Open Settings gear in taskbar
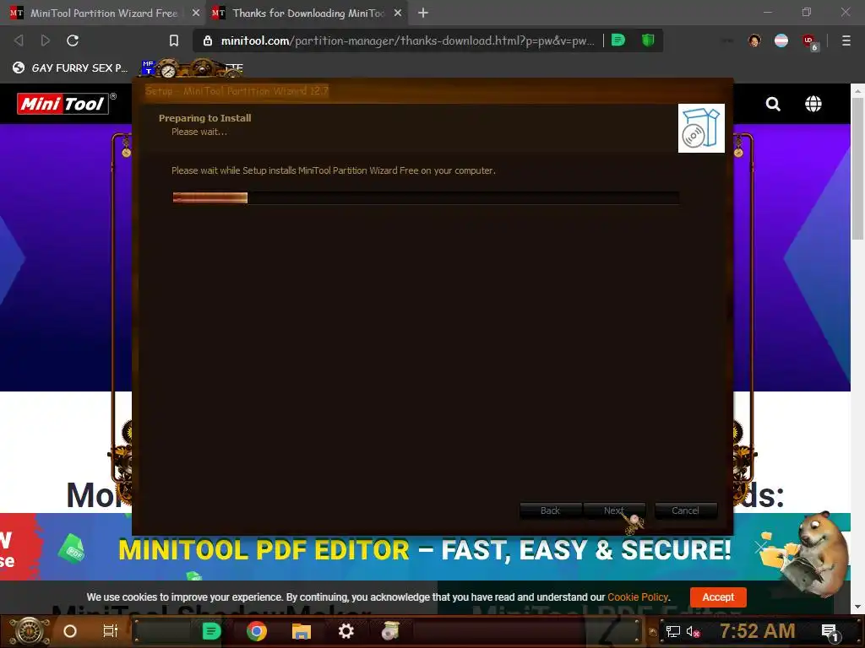The height and width of the screenshot is (648, 865). [x=345, y=631]
